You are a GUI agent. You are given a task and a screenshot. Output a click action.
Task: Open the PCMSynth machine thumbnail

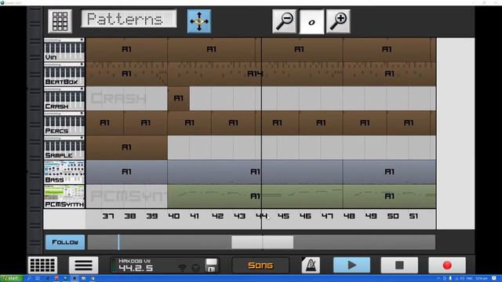coord(64,197)
